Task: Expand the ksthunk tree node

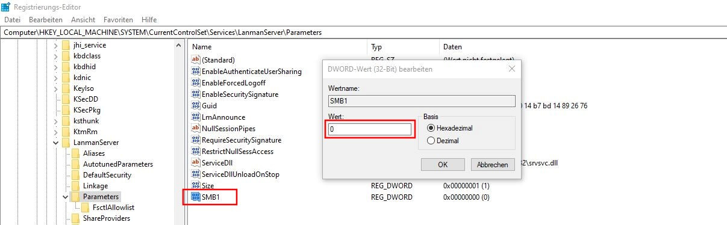Action: pos(56,121)
